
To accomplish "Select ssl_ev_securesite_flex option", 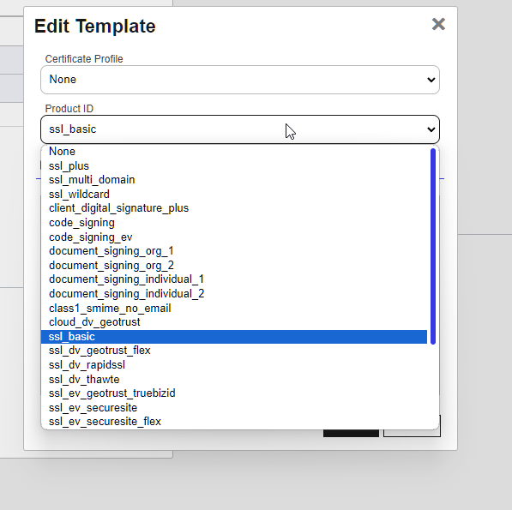I will 234,422.
